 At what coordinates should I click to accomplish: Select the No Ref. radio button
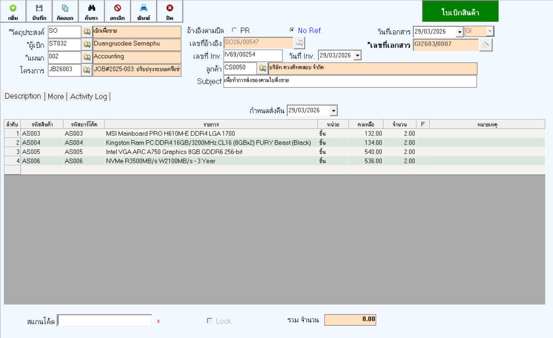(292, 30)
